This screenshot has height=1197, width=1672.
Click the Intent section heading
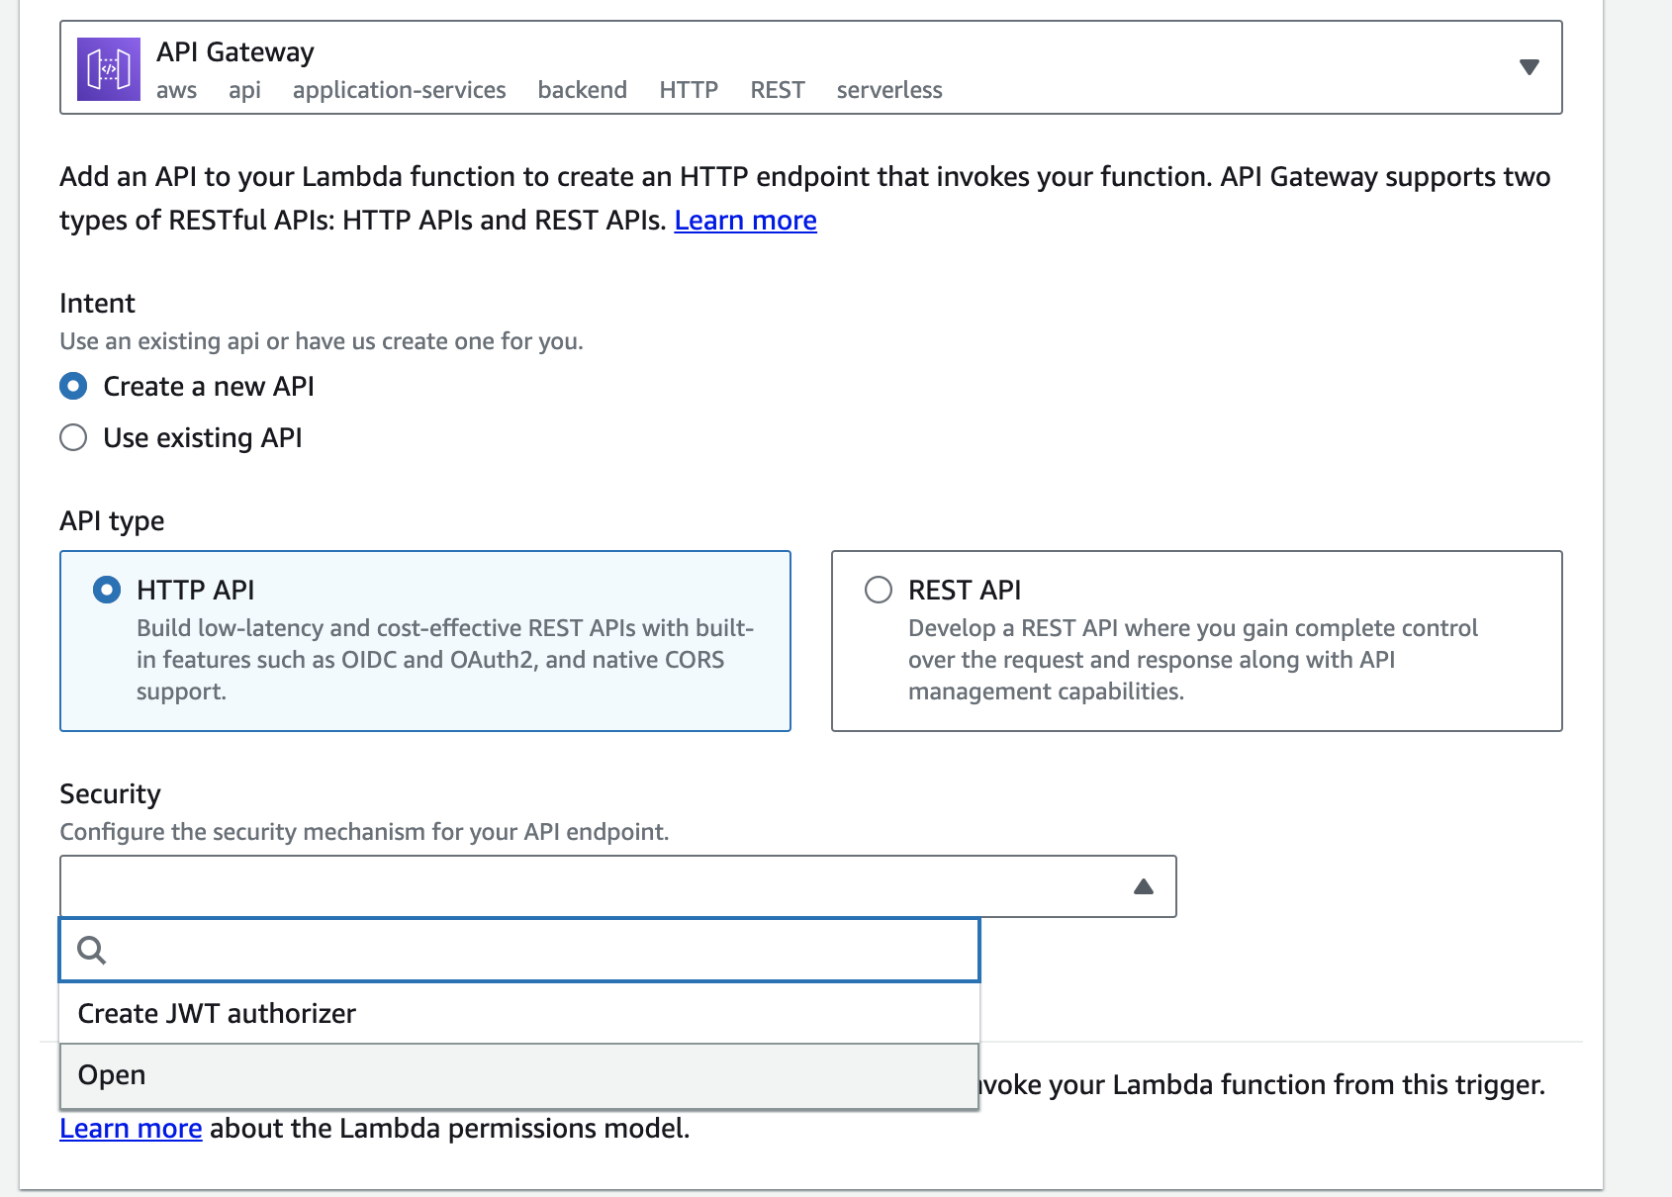[97, 303]
